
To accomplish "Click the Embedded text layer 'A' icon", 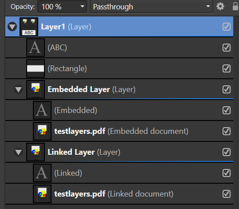I will [42, 110].
